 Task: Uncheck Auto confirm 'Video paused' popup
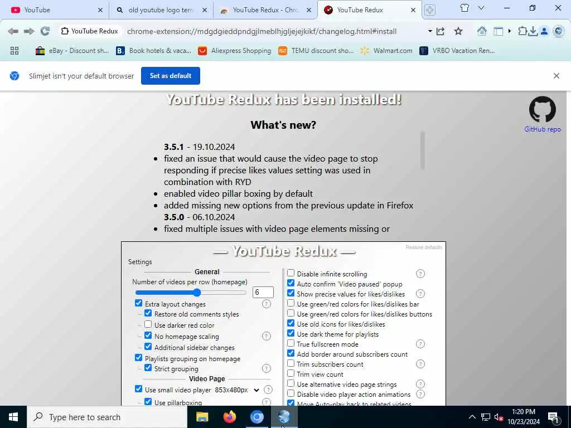[291, 283]
